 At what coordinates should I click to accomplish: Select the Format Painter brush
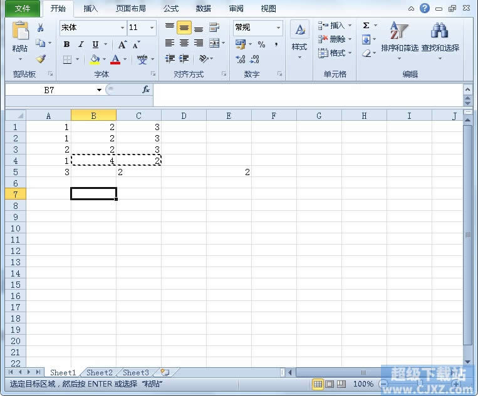41,58
